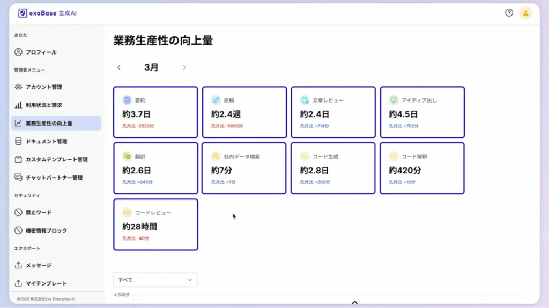Select the コード生成 productivity card
Viewport: 549px width, 308px height.
pyautogui.click(x=333, y=167)
